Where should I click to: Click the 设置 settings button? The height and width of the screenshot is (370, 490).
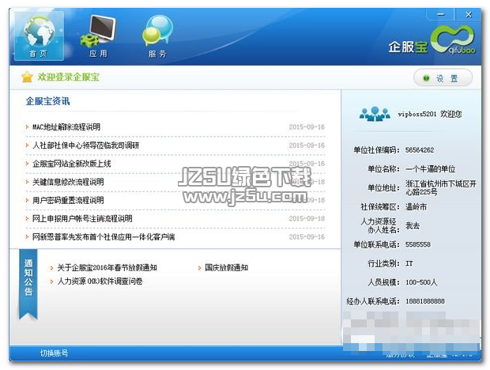(443, 78)
